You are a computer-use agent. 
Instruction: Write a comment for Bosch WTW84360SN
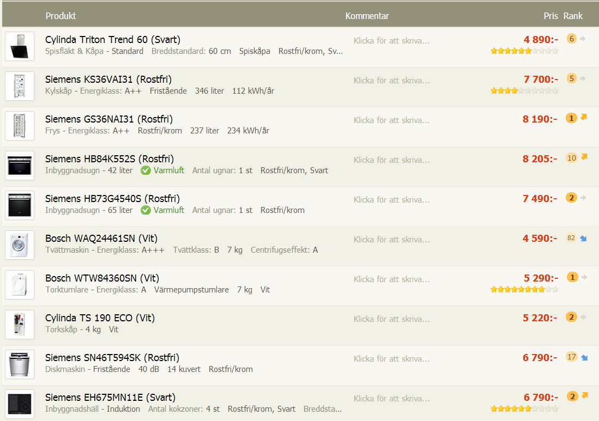(x=391, y=279)
